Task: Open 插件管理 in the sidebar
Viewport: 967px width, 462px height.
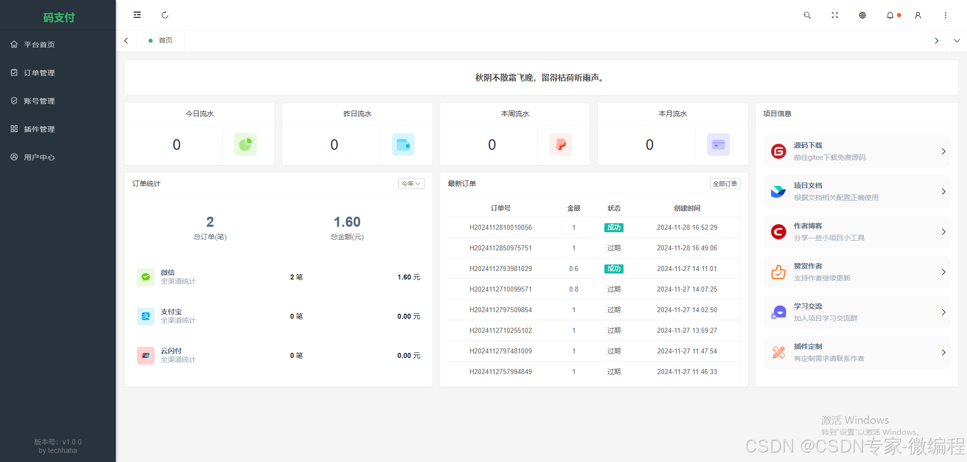Action: [x=58, y=129]
